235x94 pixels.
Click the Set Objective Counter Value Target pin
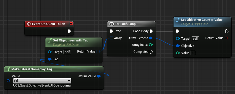178,39
